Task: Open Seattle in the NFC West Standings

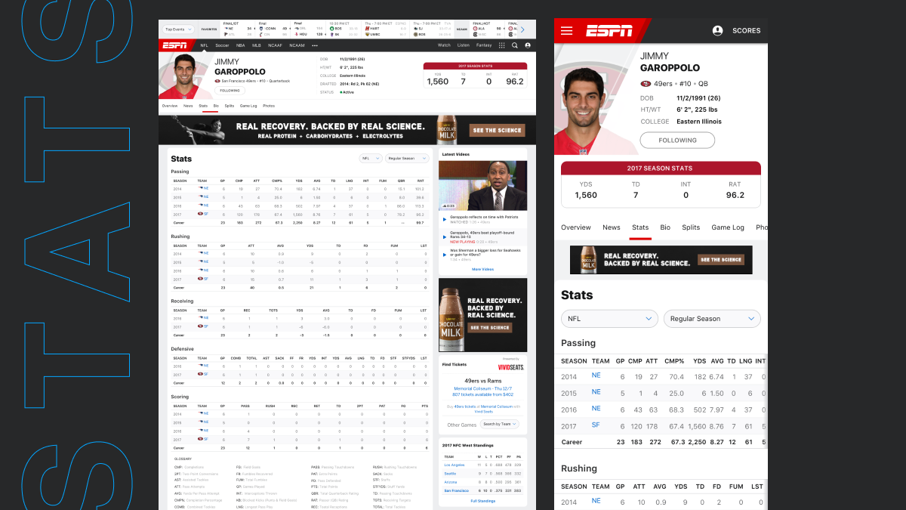Action: click(450, 473)
